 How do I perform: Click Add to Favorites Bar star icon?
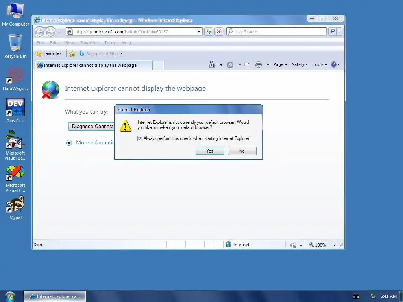[x=72, y=53]
